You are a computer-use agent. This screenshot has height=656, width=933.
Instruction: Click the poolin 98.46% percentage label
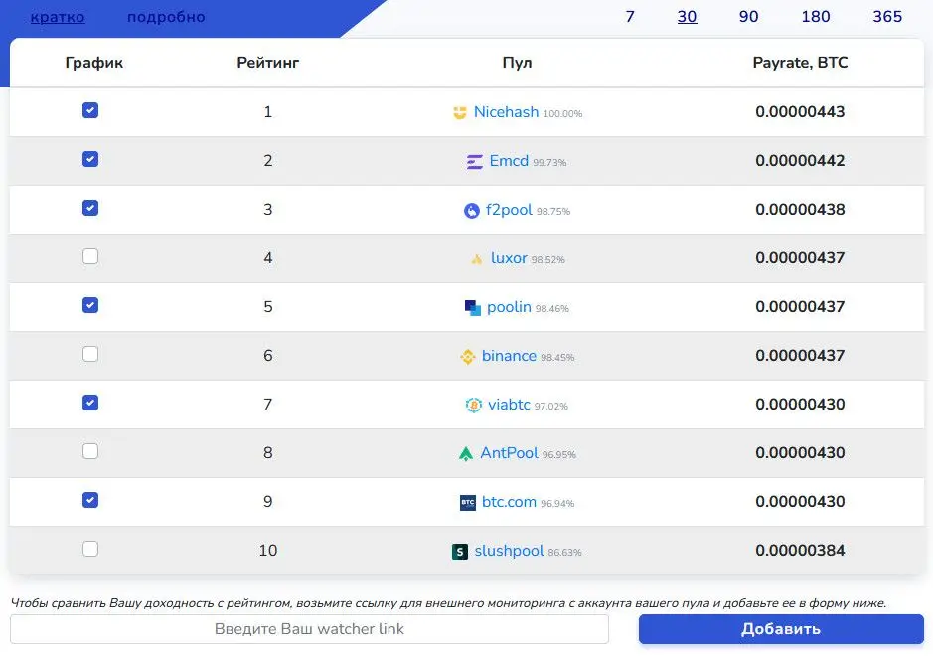(x=552, y=309)
